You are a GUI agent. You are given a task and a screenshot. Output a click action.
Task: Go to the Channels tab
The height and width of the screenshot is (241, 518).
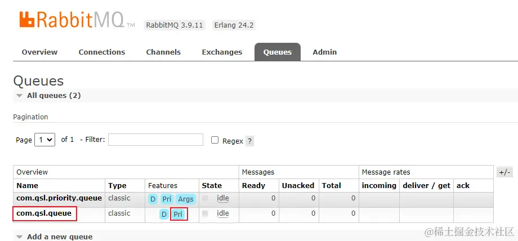pyautogui.click(x=163, y=52)
